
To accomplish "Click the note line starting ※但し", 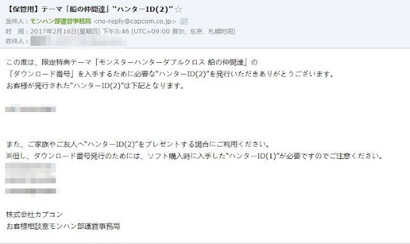I will [x=194, y=156].
